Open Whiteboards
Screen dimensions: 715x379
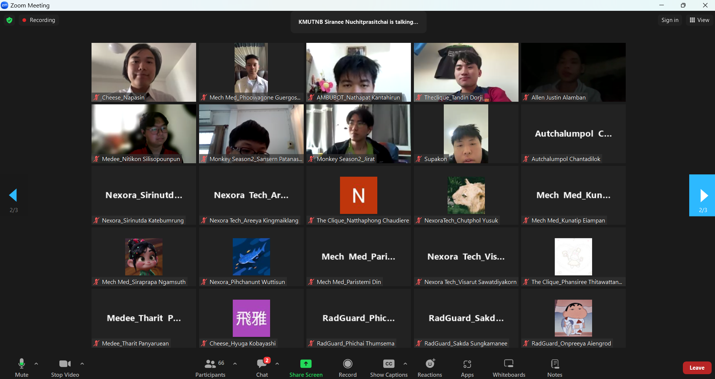[509, 367]
